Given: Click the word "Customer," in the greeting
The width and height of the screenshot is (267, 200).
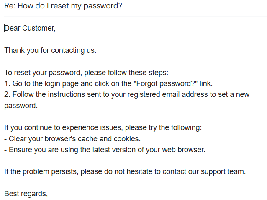Looking at the screenshot, I should (x=39, y=28).
